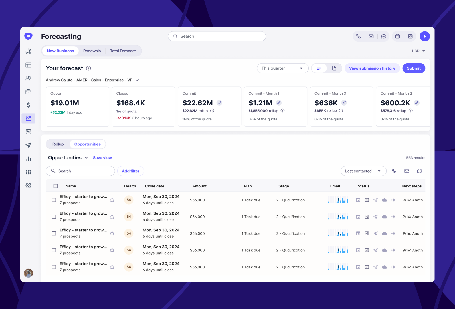This screenshot has height=309, width=455.
Task: Star the first Efficy opportunity row
Action: tap(112, 200)
